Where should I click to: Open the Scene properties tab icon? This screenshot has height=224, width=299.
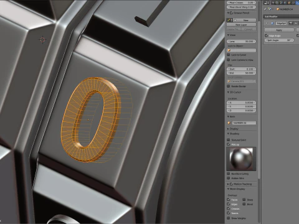coord(281,2)
